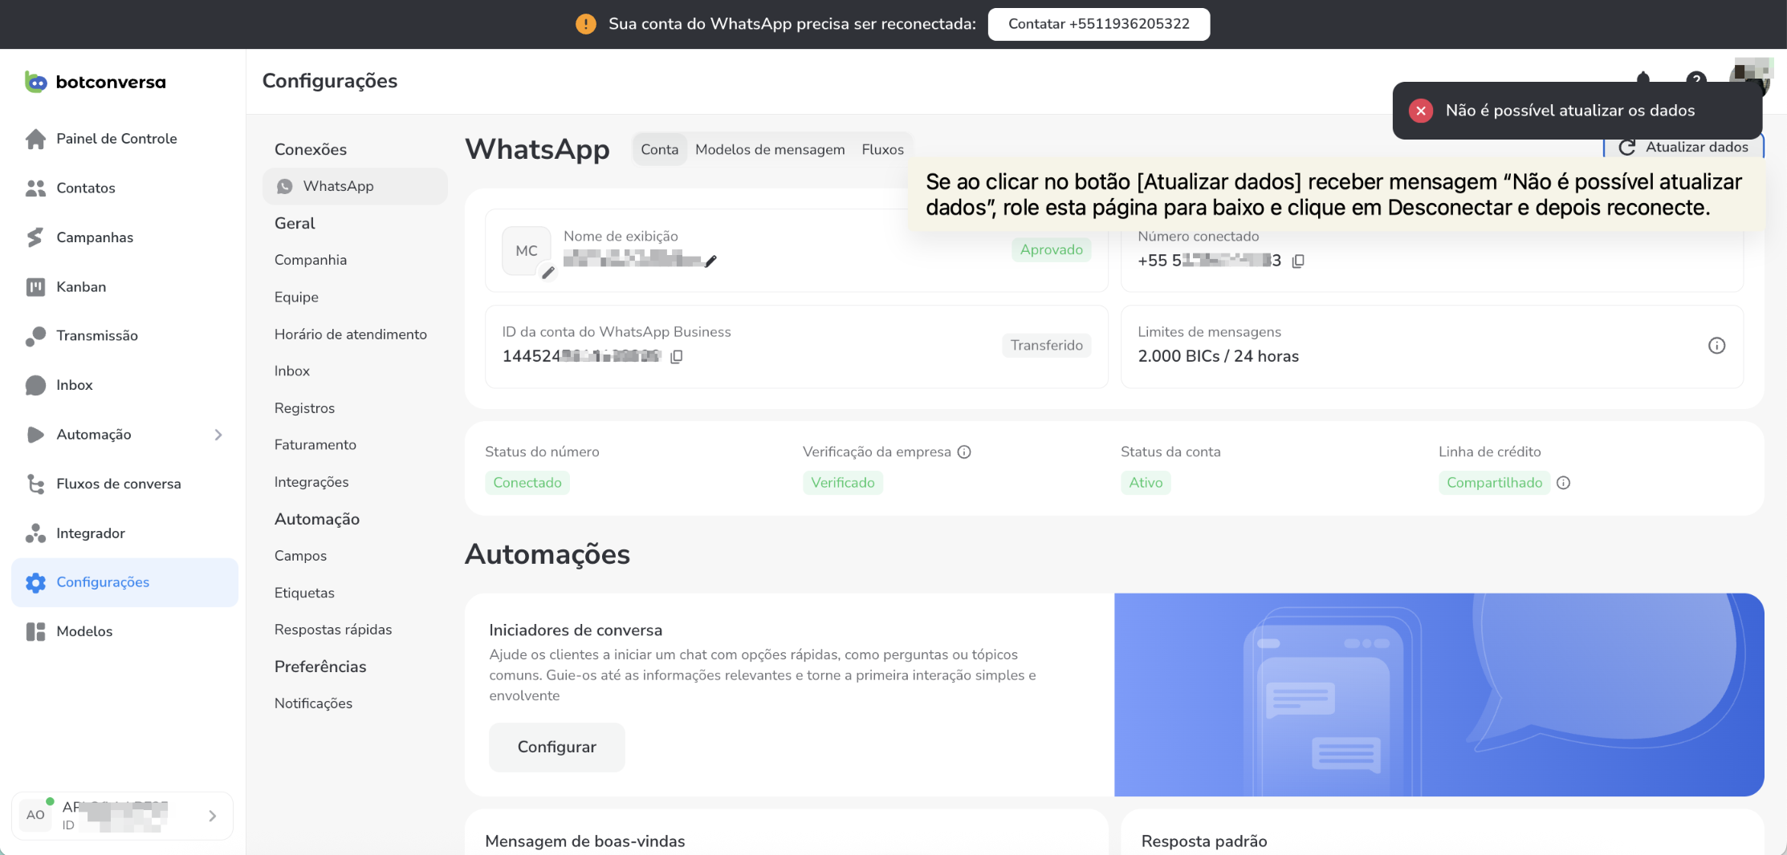Viewport: 1787px width, 855px height.
Task: Click the Verificado status badge
Action: pyautogui.click(x=843, y=483)
